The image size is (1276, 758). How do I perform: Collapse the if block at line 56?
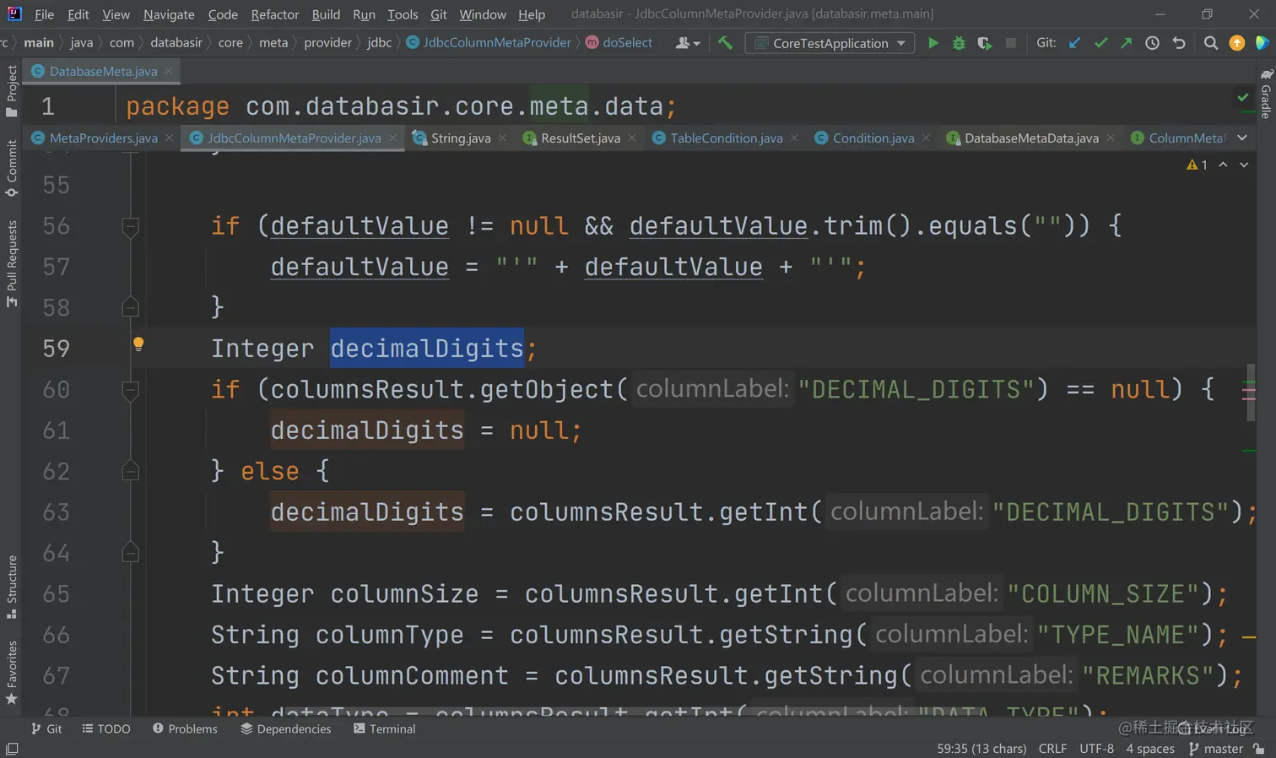(x=130, y=225)
